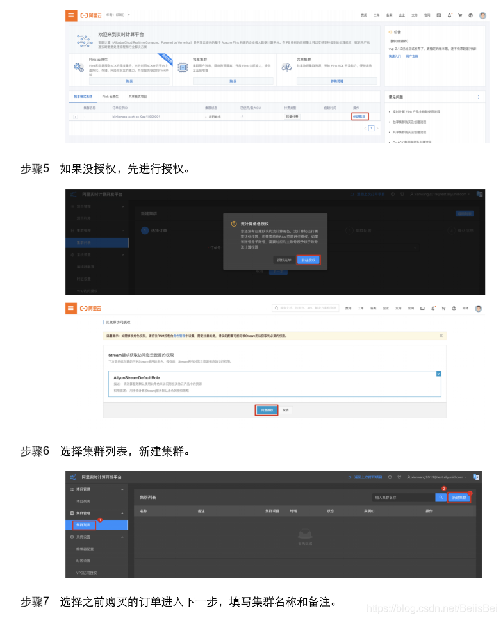Open FAQ 独享集群购买及创建流程
This screenshot has height=620, width=503.
pyautogui.click(x=409, y=122)
